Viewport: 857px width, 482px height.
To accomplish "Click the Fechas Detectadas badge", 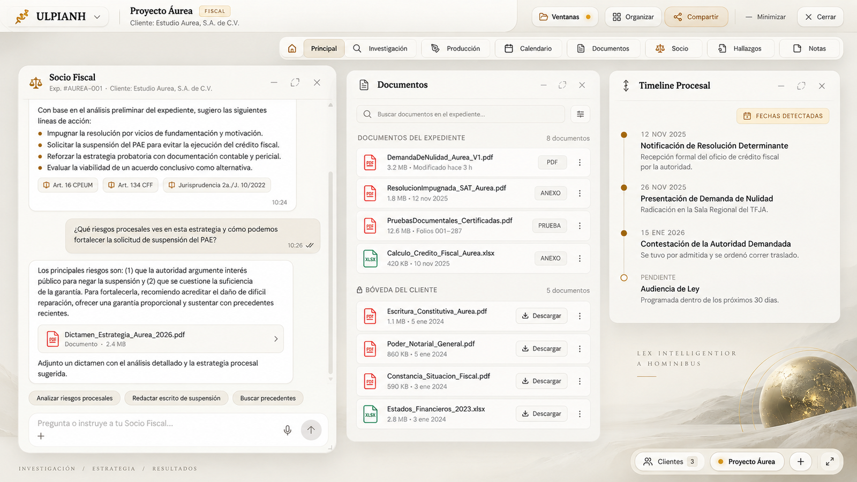I will click(x=783, y=116).
